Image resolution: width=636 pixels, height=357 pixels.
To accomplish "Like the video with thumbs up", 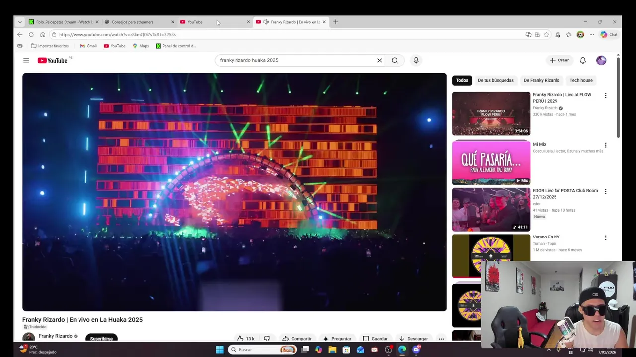I will coord(246,339).
